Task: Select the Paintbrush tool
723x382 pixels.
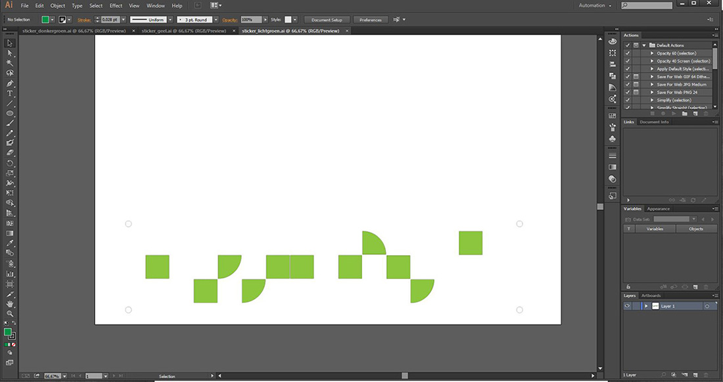Action: tap(10, 123)
